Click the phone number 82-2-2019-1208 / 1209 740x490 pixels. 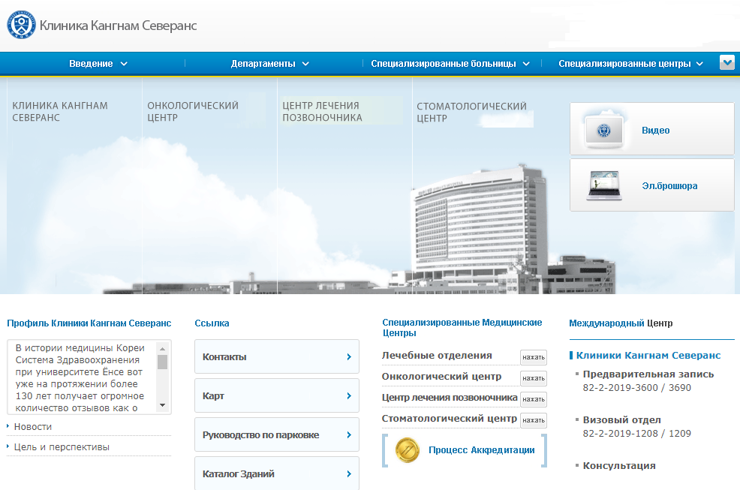637,434
